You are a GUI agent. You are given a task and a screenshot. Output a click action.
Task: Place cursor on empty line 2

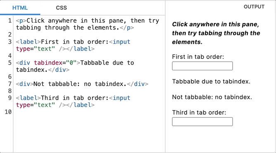pyautogui.click(x=88, y=35)
